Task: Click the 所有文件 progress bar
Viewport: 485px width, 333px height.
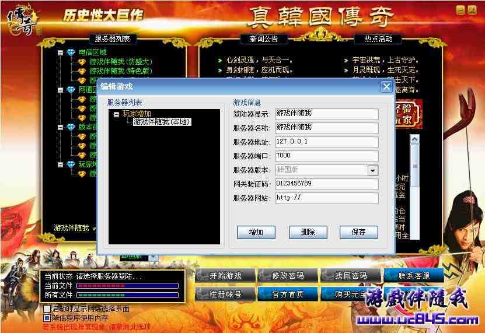Action: 127,295
